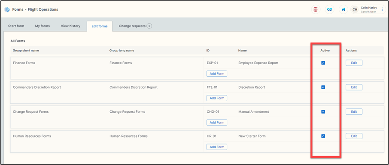
Task: Go to the View history tab
Action: [70, 26]
